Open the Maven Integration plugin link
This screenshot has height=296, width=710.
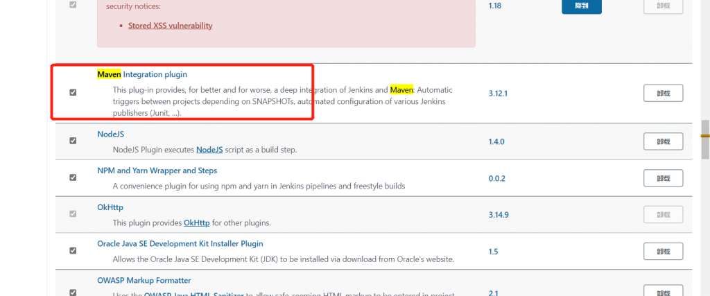pyautogui.click(x=141, y=74)
